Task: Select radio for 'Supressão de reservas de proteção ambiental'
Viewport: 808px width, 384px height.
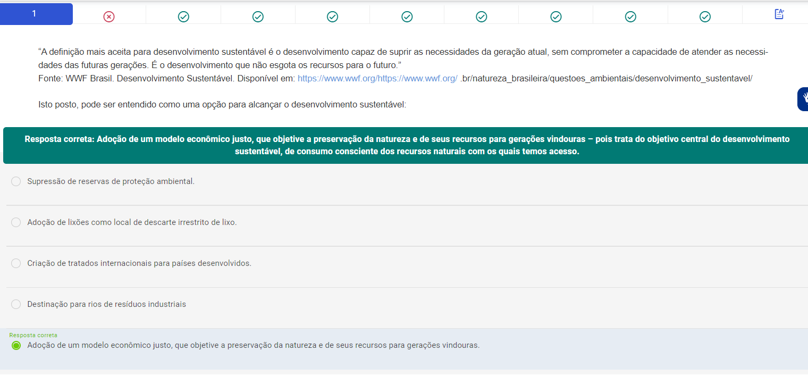Action: click(x=16, y=181)
